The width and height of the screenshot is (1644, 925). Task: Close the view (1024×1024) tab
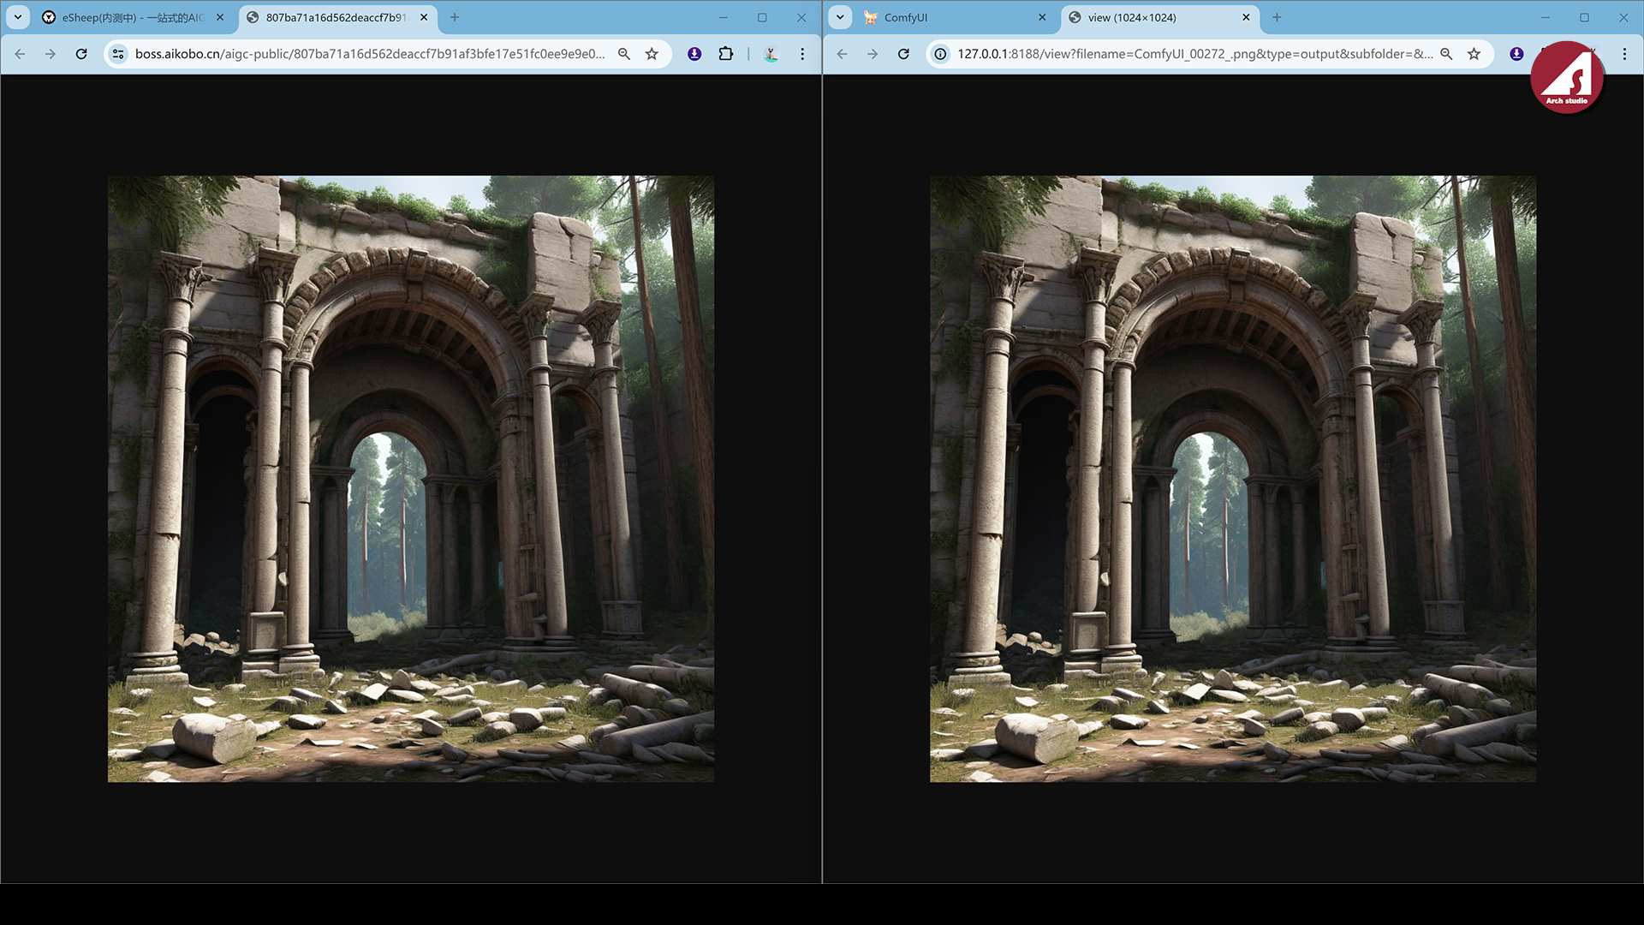click(1246, 17)
